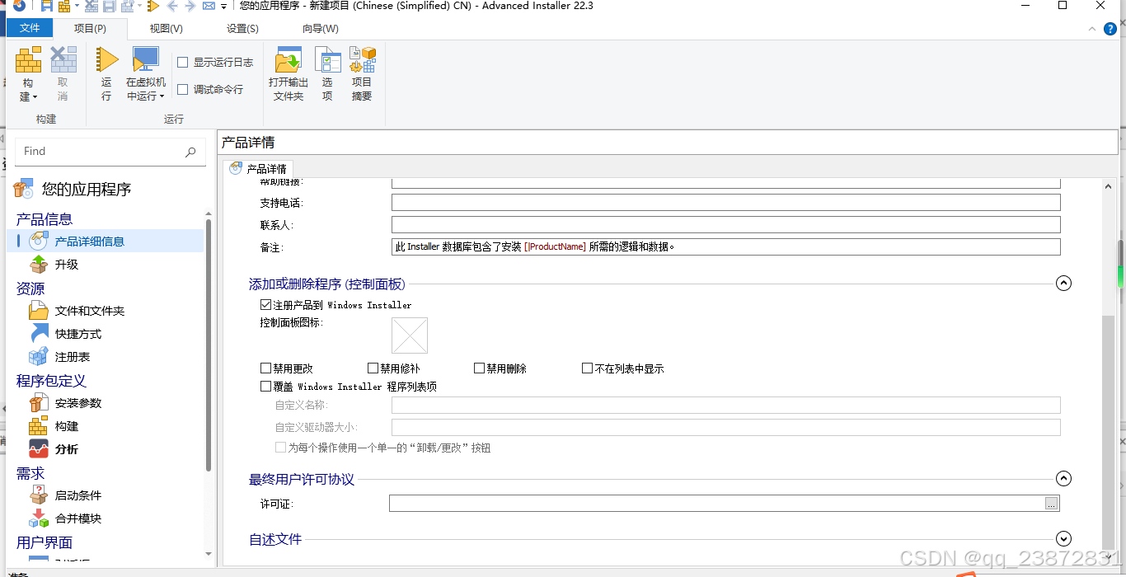Toggle the 调试命令行 checkbox
This screenshot has width=1126, height=577.
coord(183,90)
